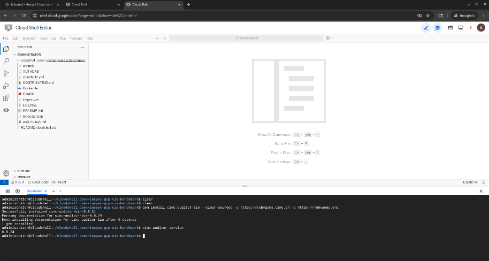Open the Terminal menu
Screen dimensions: 489x261
click(x=75, y=39)
